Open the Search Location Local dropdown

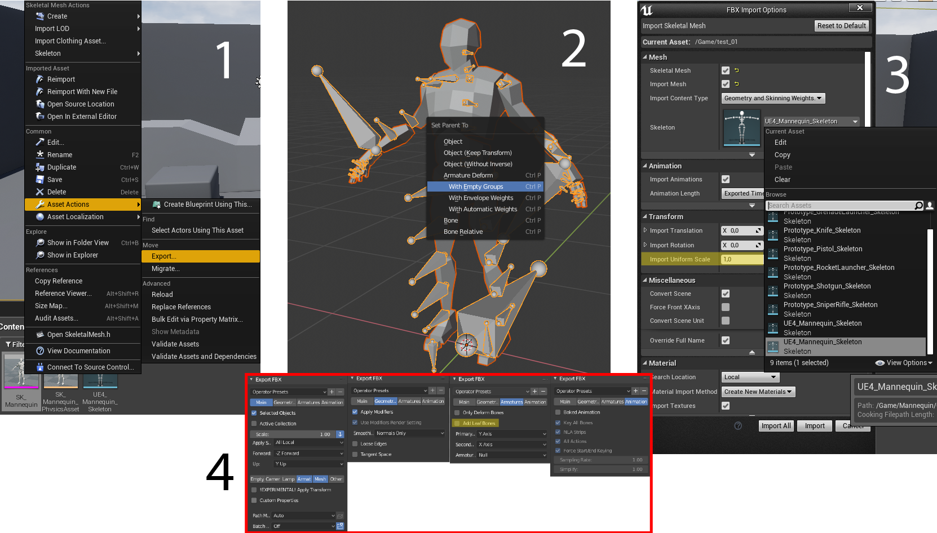pos(750,377)
